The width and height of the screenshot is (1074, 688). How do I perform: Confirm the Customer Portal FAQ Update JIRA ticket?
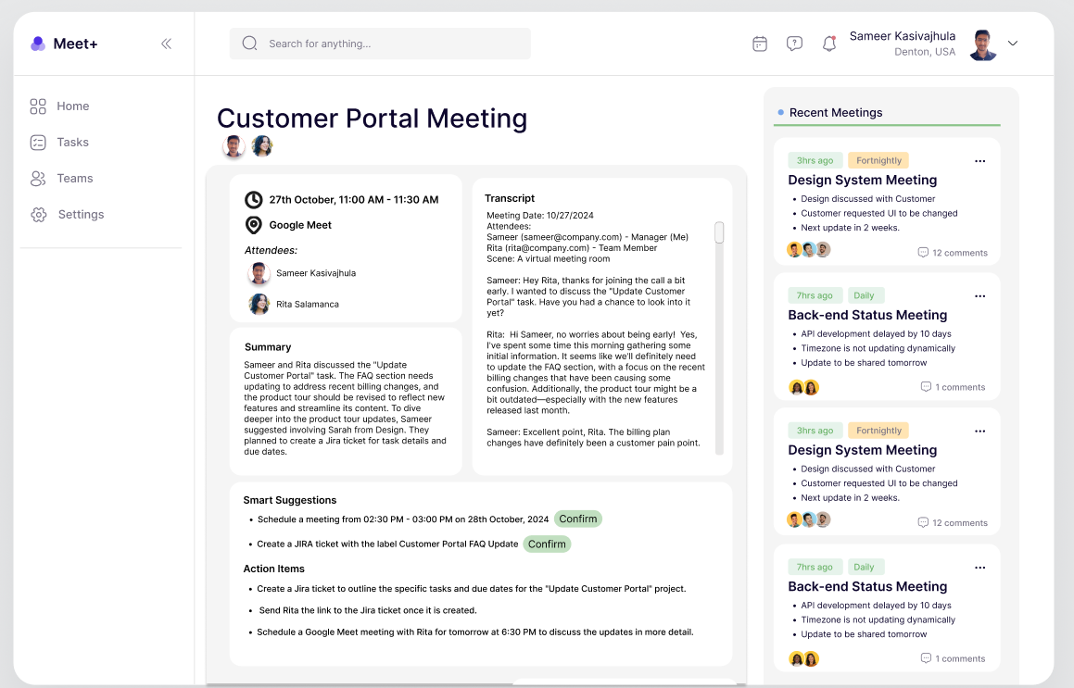[x=547, y=544]
